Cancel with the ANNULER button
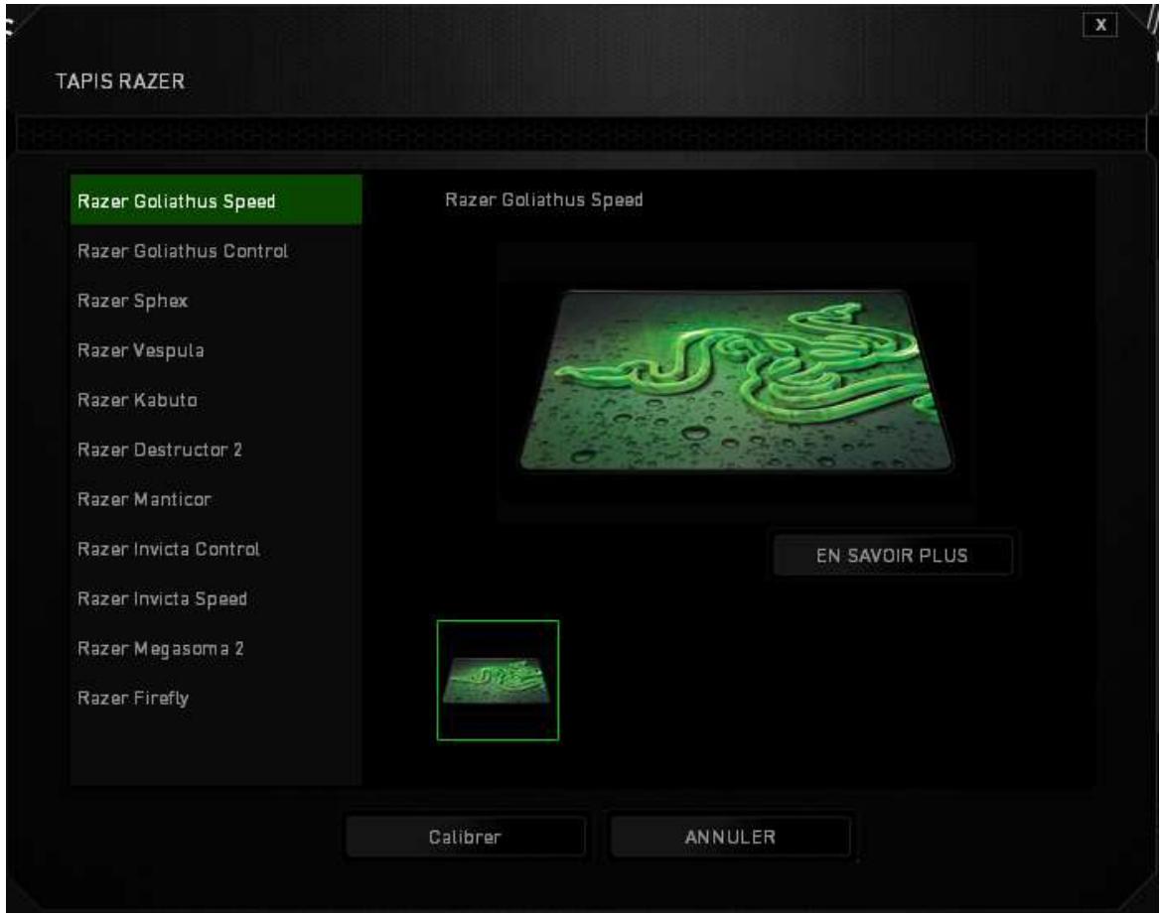Screen dimensions: 1160x916 pos(730,837)
